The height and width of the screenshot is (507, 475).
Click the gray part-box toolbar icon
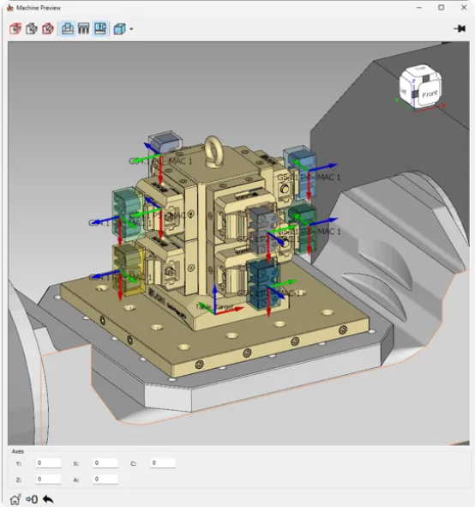pyautogui.click(x=32, y=29)
